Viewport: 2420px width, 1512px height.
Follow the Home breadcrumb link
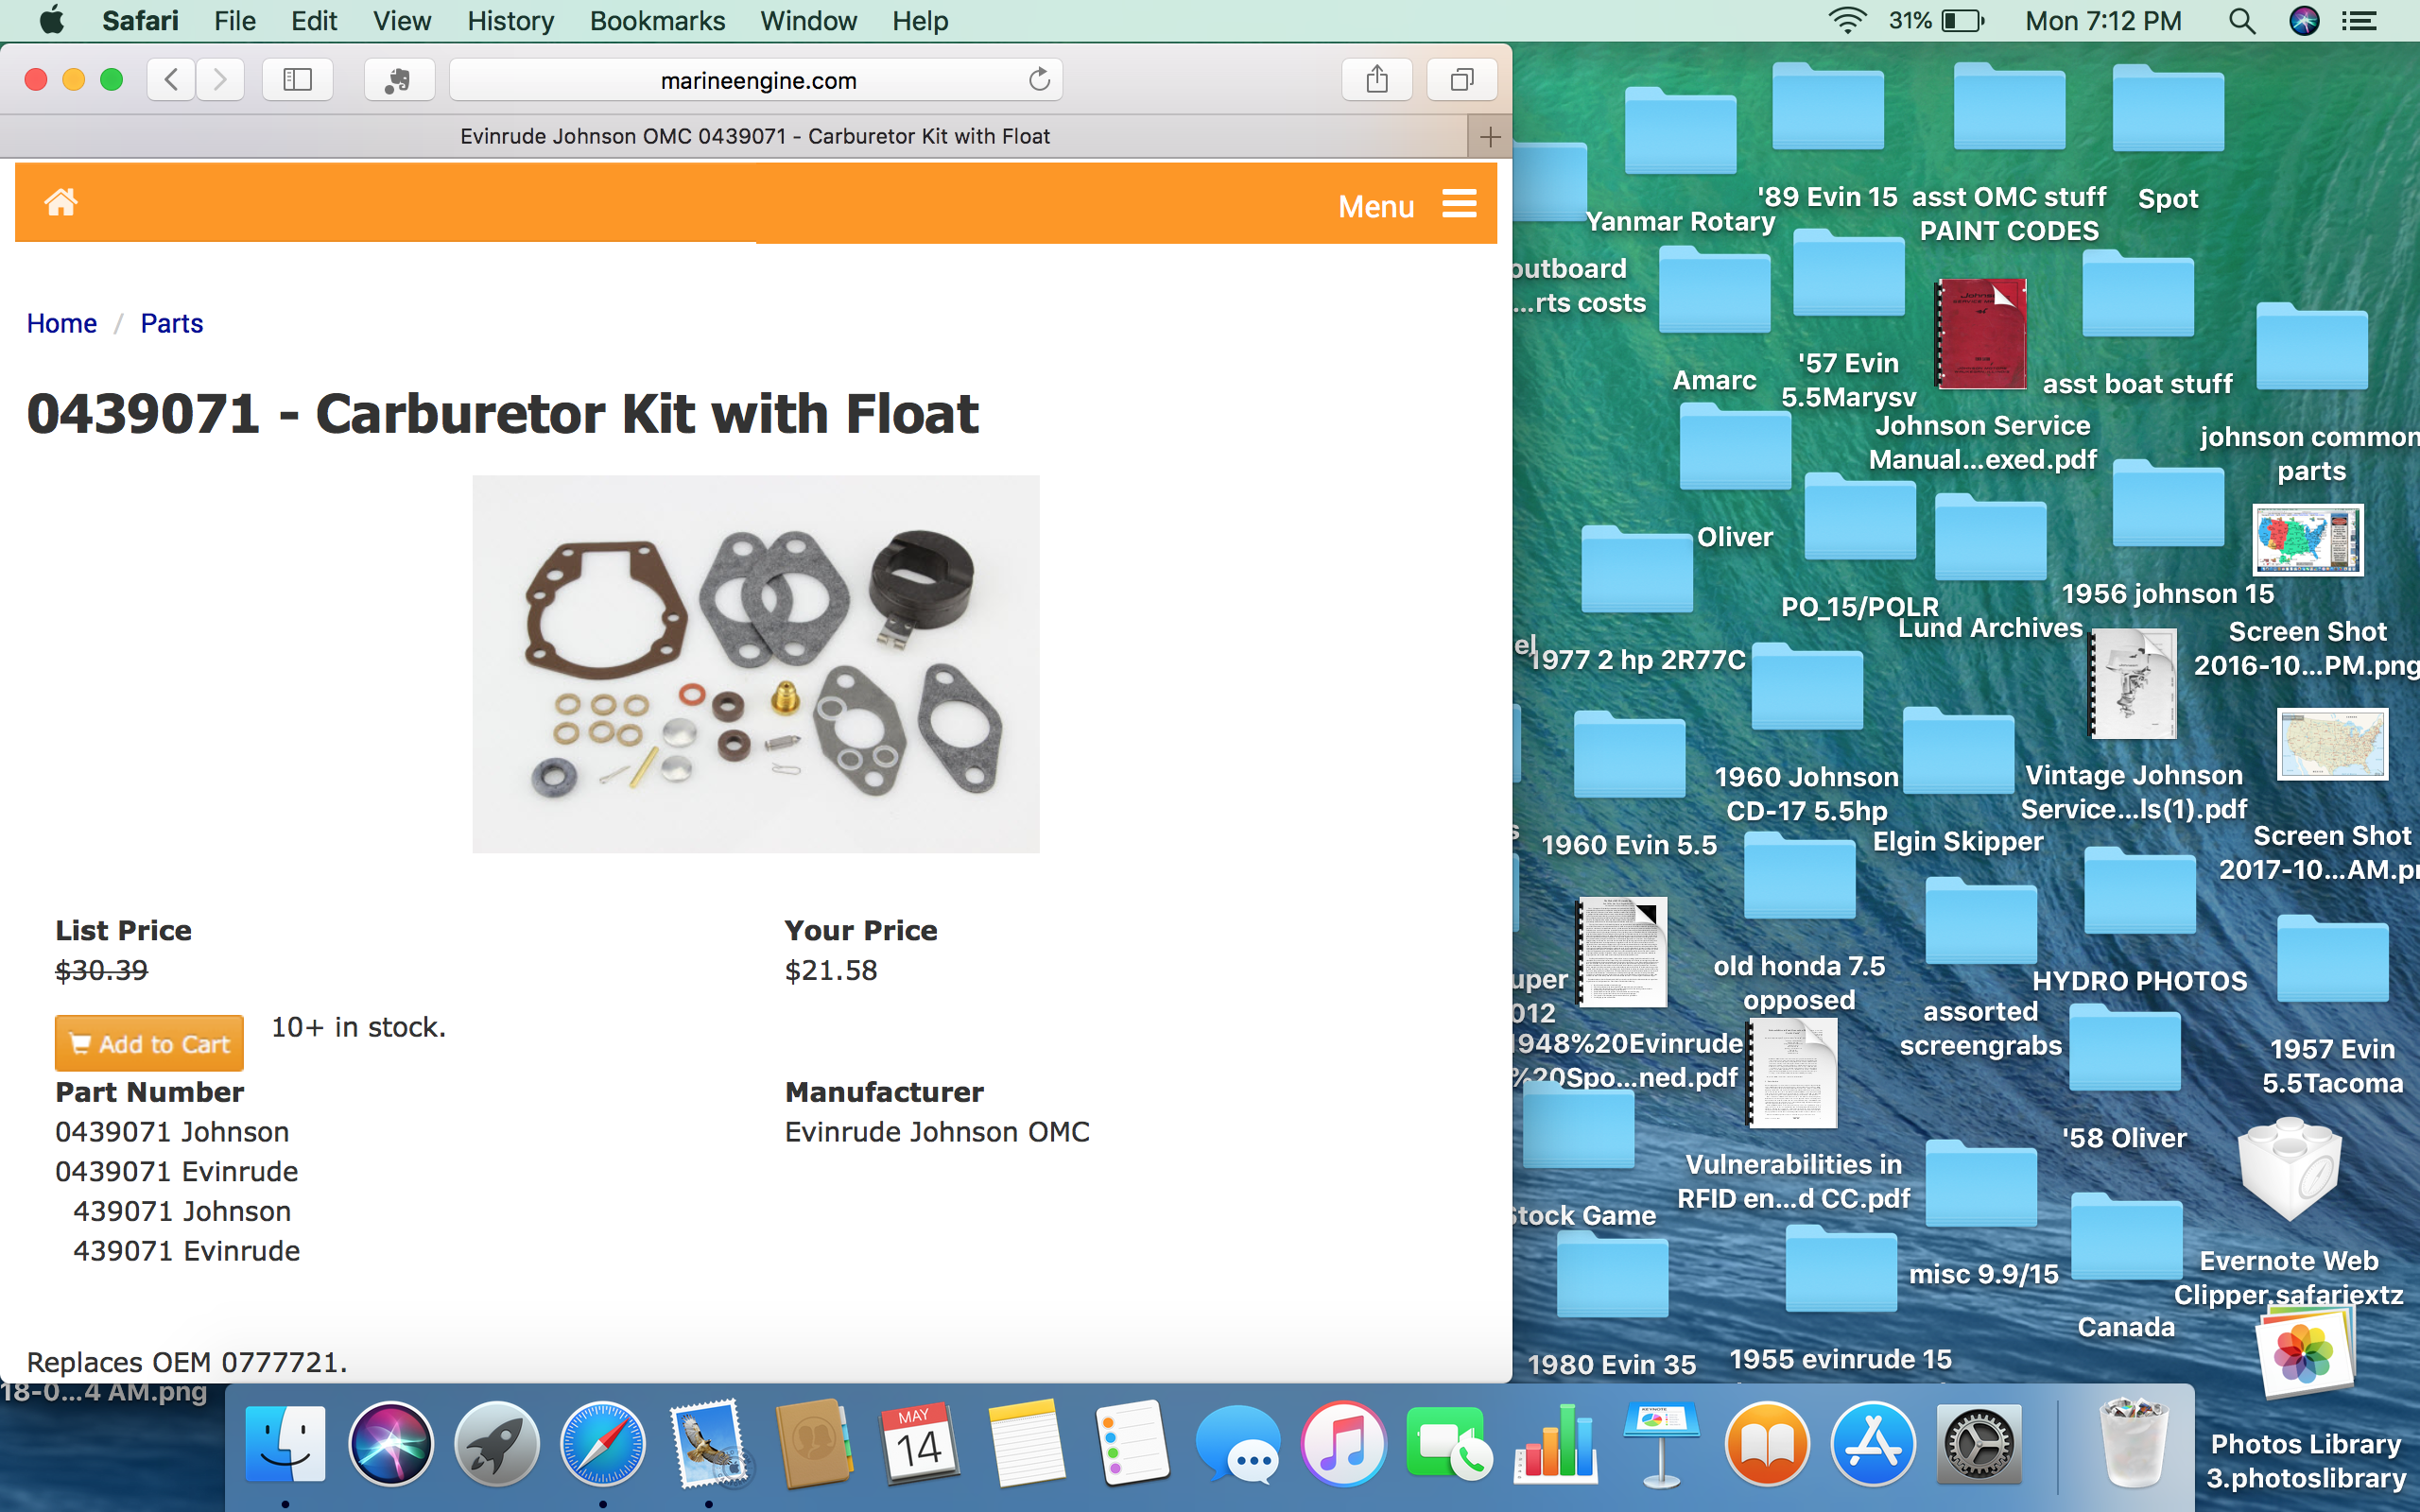[x=62, y=323]
